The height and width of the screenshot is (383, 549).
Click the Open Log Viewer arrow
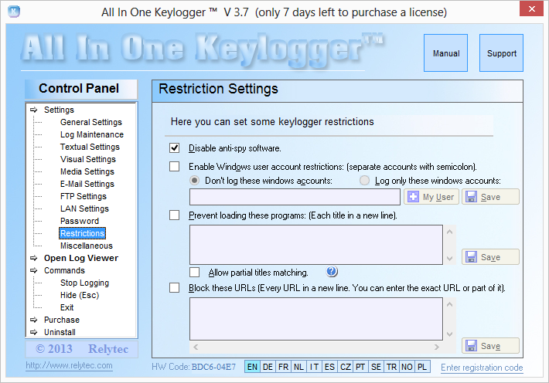[x=34, y=258]
